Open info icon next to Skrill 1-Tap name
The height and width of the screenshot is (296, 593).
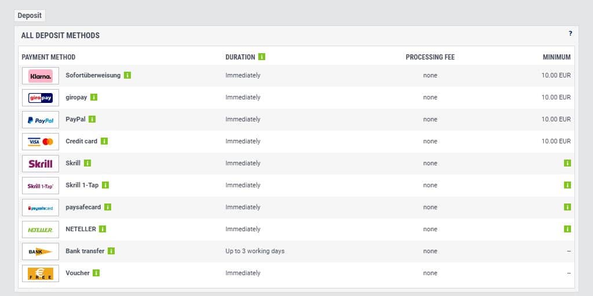(x=105, y=185)
